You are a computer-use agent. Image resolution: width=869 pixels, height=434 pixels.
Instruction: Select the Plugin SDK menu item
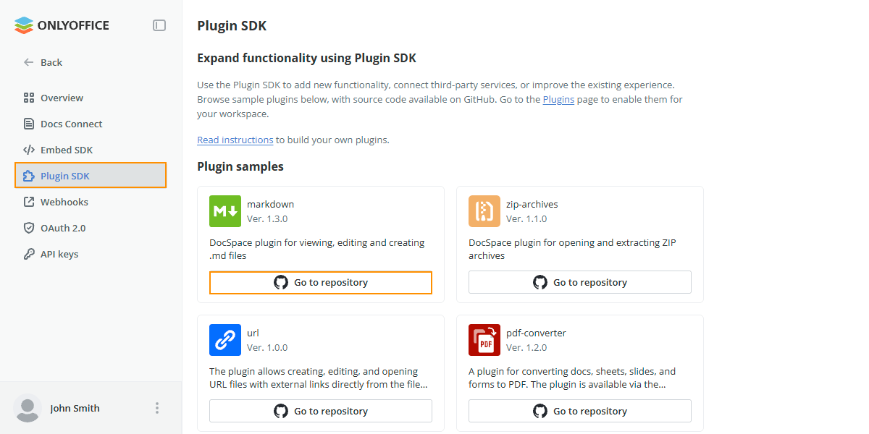pyautogui.click(x=91, y=176)
